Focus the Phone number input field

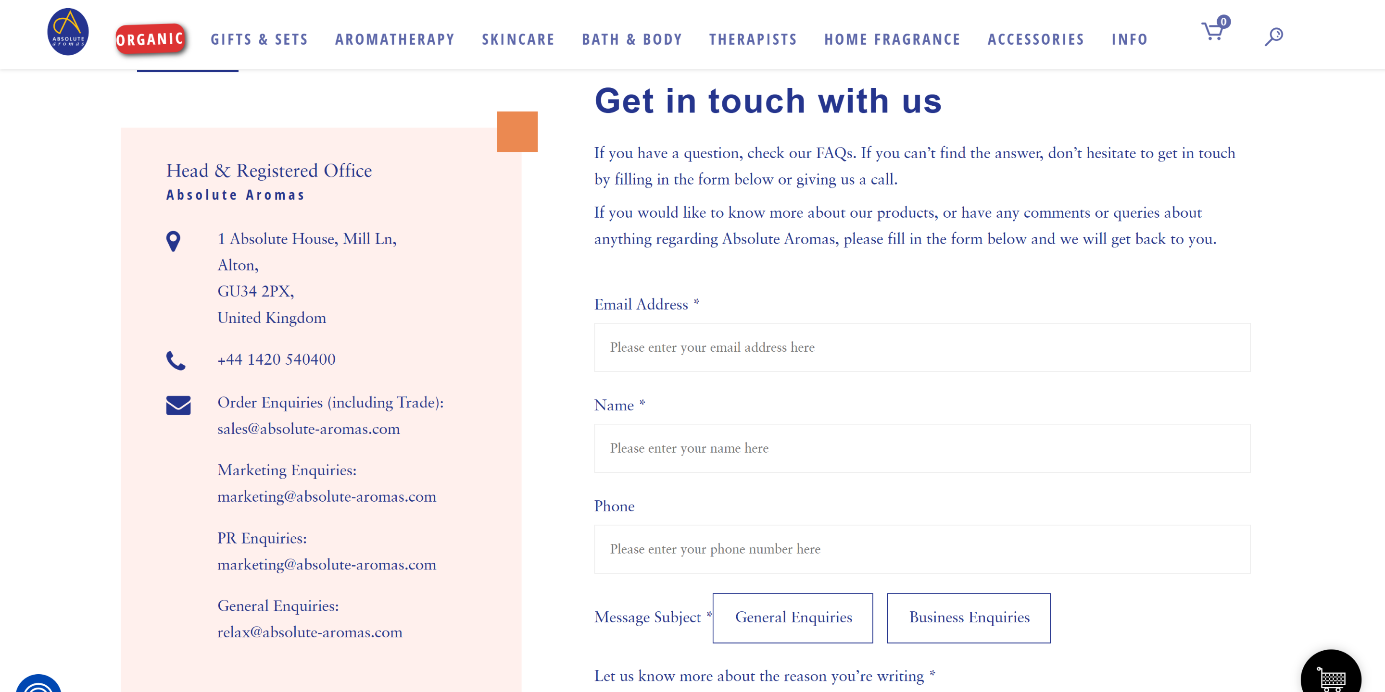(x=922, y=549)
